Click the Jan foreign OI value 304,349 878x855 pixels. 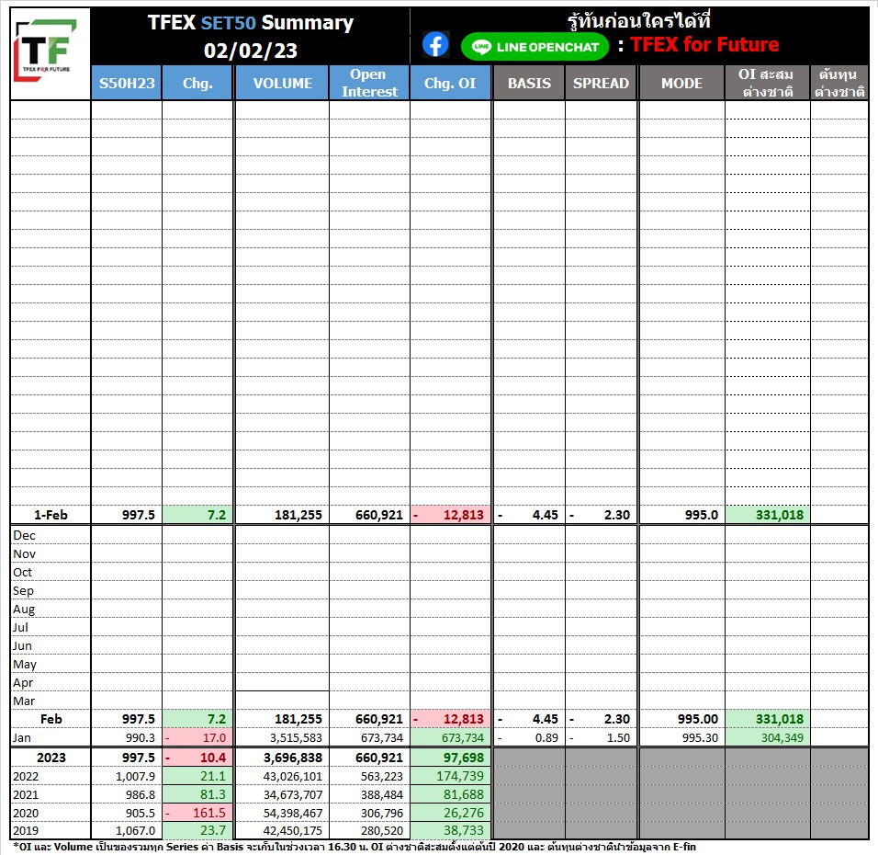click(782, 738)
